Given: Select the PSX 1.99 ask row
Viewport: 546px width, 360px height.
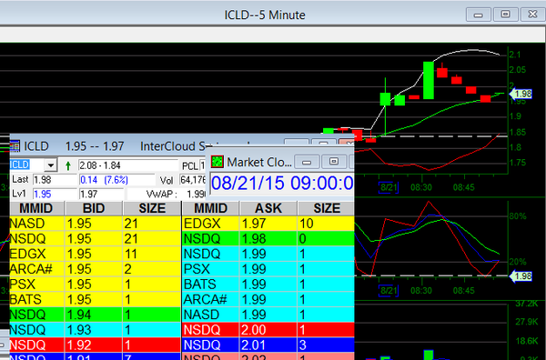Looking at the screenshot, I should pyautogui.click(x=268, y=269).
